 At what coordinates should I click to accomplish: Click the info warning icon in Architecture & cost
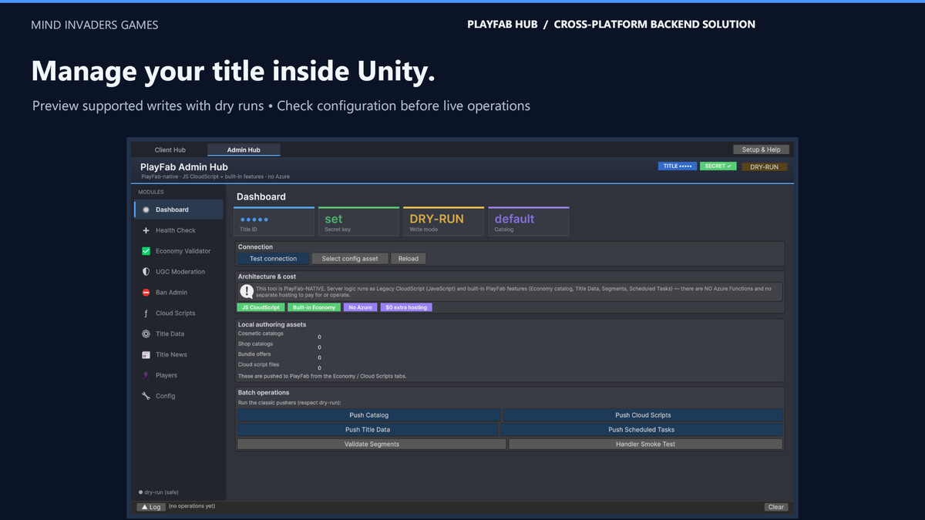coord(247,291)
